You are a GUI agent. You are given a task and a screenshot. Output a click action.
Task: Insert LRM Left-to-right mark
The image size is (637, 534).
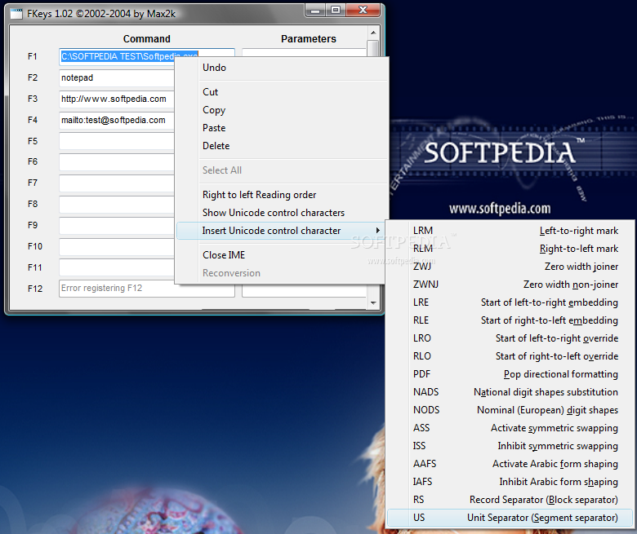(510, 231)
